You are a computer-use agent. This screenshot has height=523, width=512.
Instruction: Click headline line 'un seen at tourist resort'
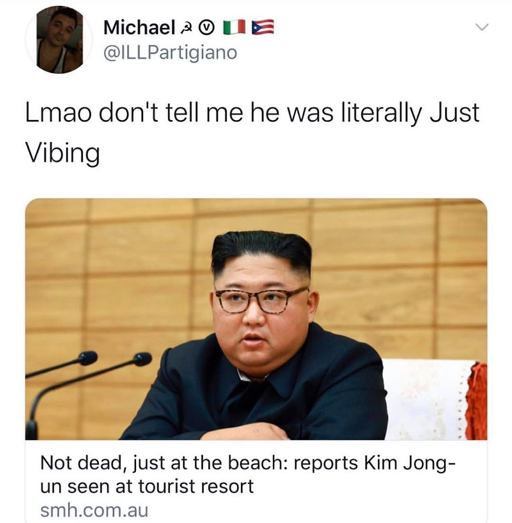pyautogui.click(x=147, y=486)
